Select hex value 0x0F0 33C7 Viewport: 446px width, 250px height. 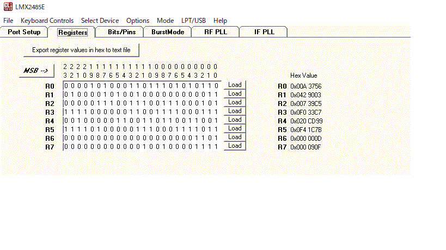point(306,112)
